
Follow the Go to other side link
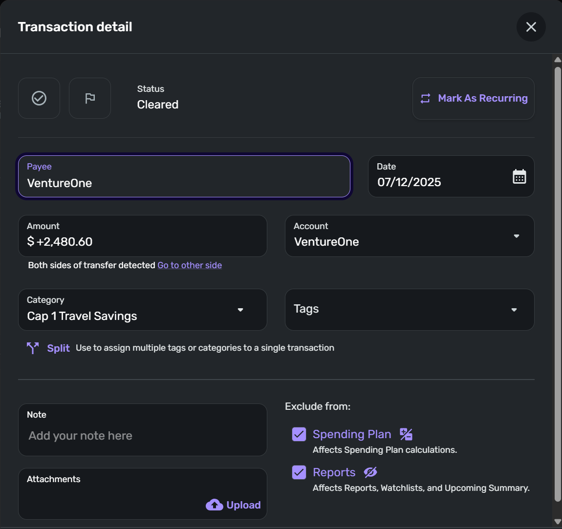tap(190, 265)
